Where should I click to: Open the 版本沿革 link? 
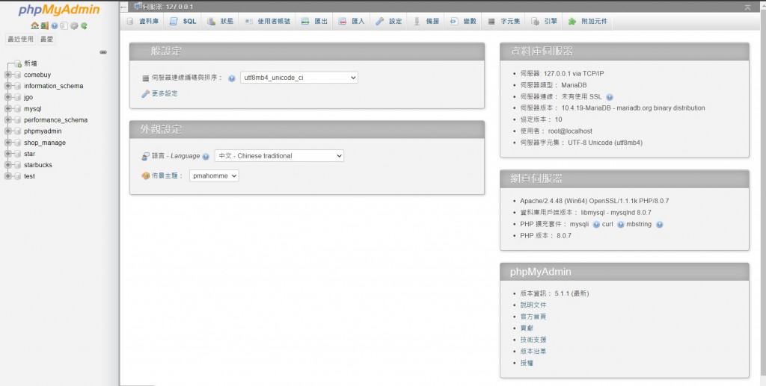pyautogui.click(x=533, y=352)
